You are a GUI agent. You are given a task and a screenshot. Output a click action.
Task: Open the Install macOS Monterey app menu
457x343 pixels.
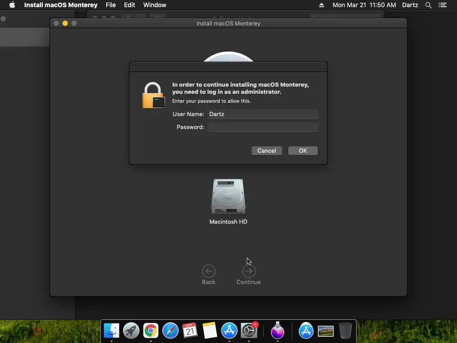61,5
